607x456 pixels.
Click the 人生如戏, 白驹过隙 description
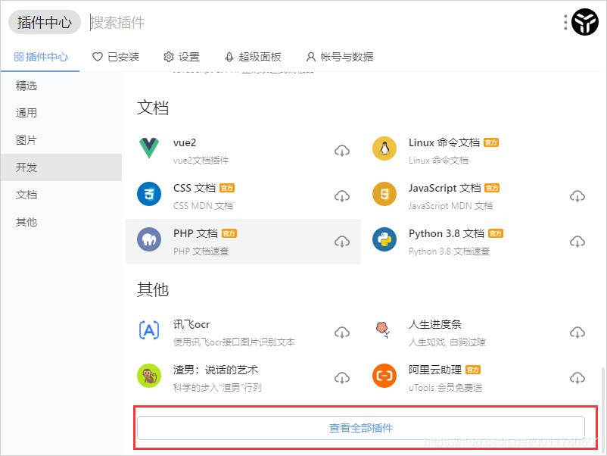pos(447,342)
